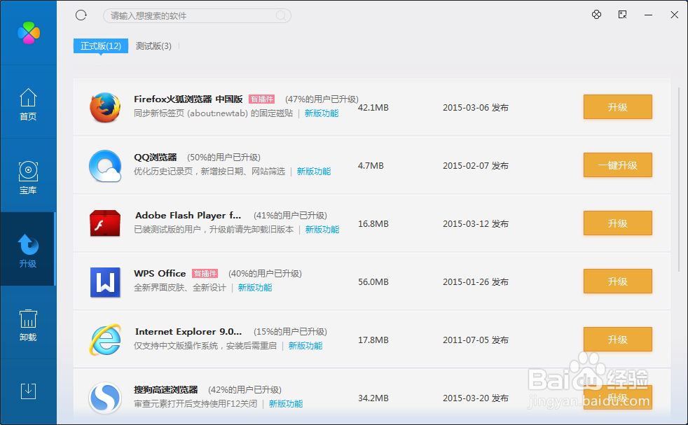Screen dimensions: 688x425
Task: Click the QQ浏览器 title text
Action: (156, 157)
